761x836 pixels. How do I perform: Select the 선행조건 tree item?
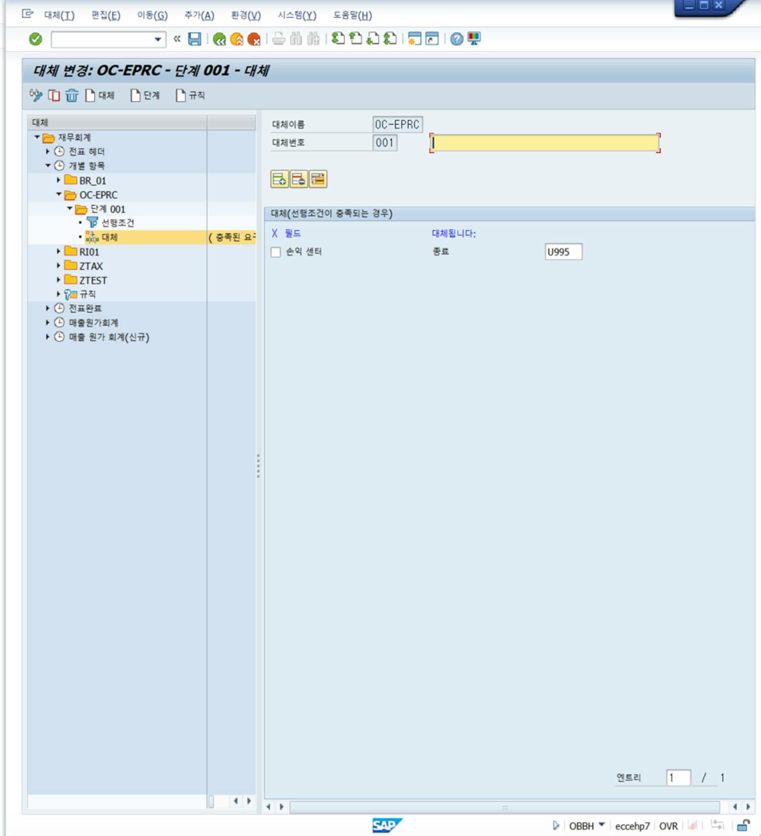tap(118, 223)
